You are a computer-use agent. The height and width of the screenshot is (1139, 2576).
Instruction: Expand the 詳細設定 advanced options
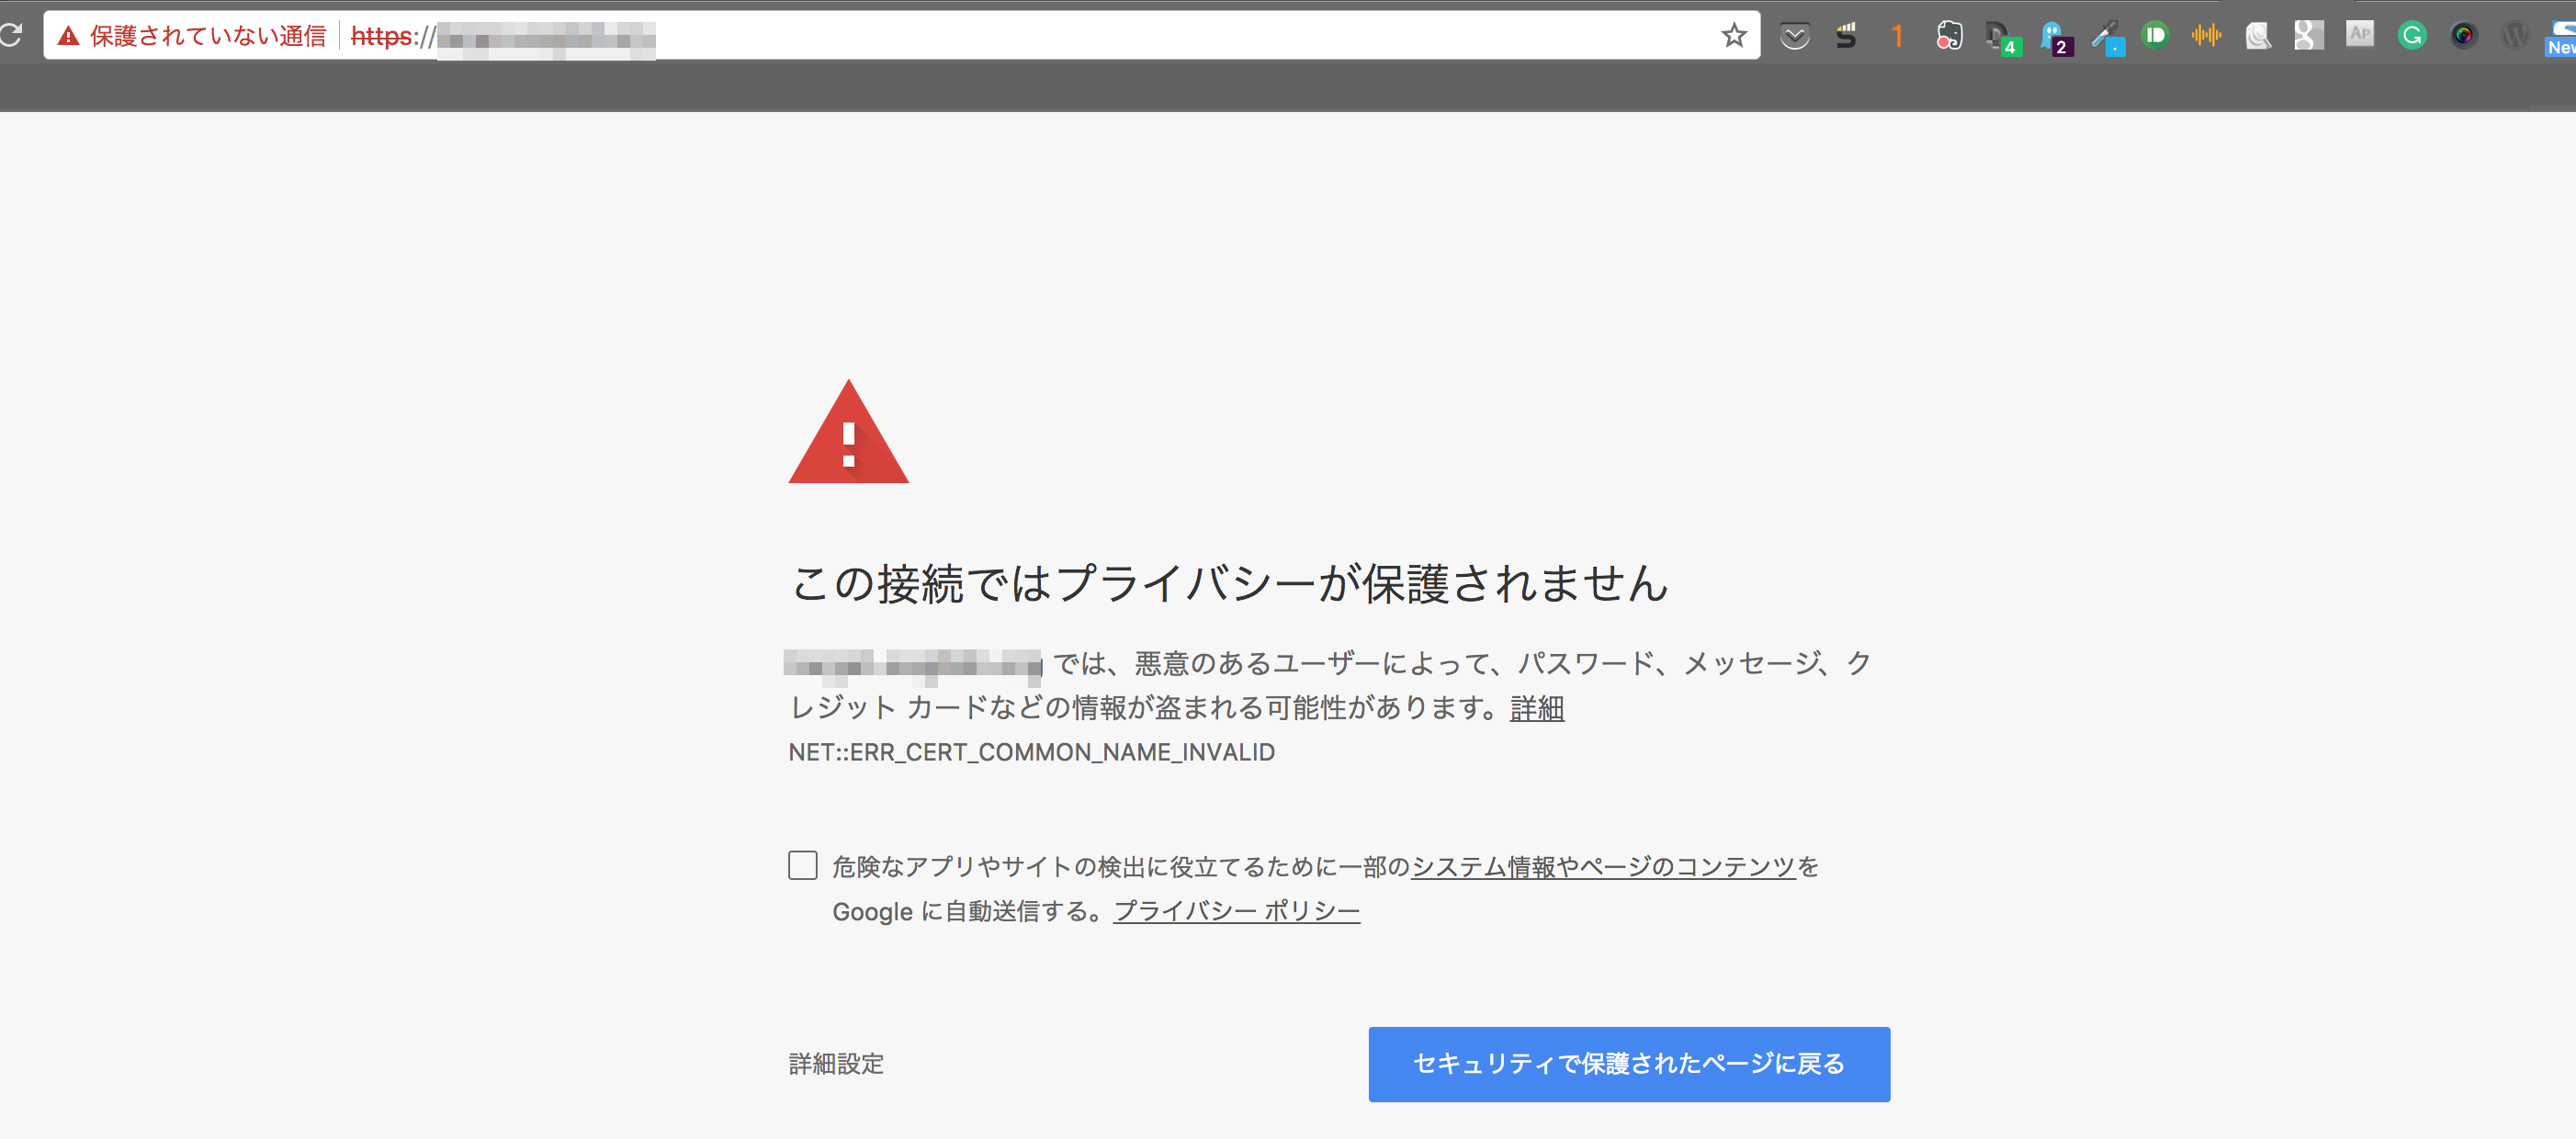coord(836,1063)
